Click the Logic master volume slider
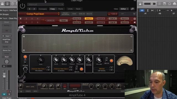The width and height of the screenshot is (177, 99). click(x=150, y=4)
